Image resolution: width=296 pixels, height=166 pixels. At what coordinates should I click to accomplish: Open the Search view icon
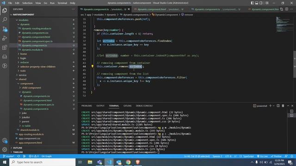[x=5, y=19]
